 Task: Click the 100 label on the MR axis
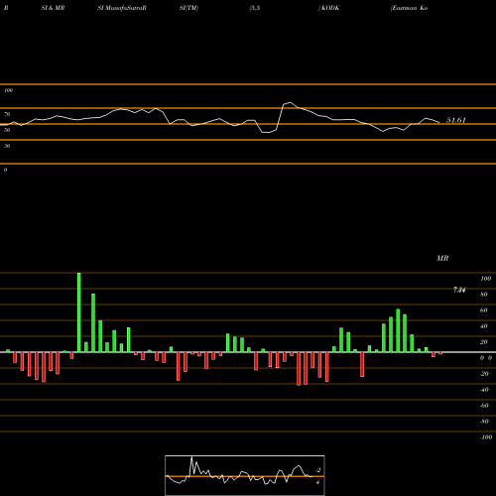485,279
